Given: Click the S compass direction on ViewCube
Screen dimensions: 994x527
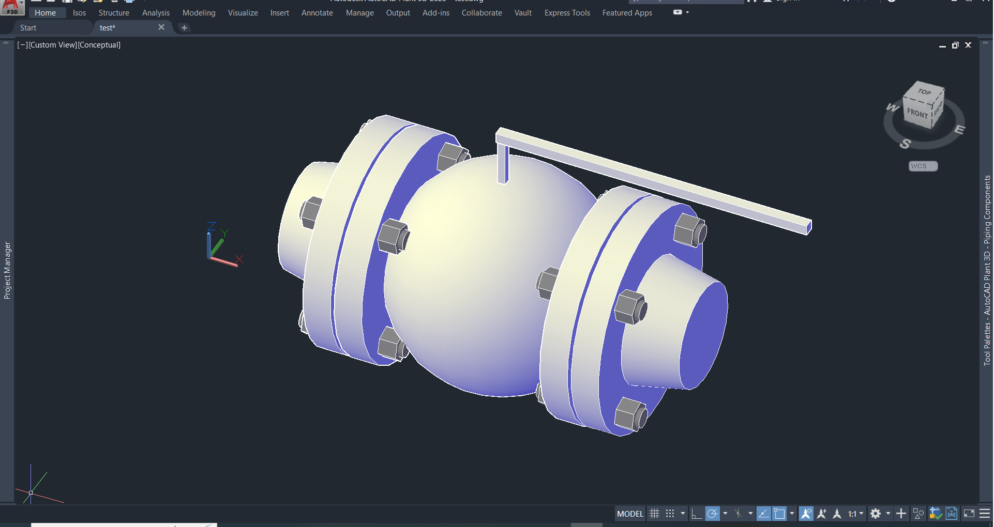Looking at the screenshot, I should [905, 144].
